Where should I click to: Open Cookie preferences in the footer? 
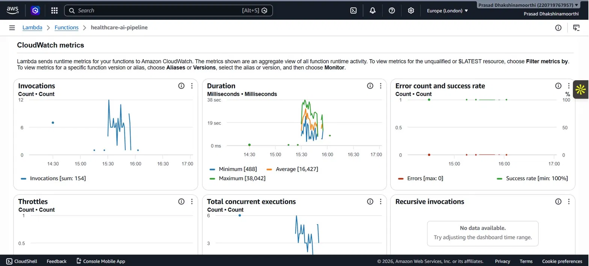pos(562,261)
